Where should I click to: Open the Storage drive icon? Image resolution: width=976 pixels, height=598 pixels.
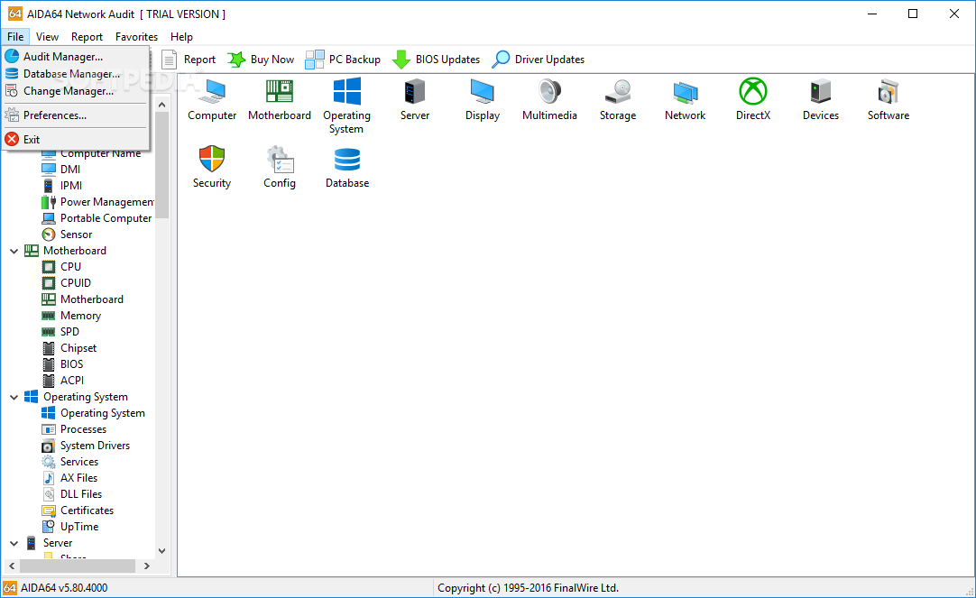click(618, 99)
